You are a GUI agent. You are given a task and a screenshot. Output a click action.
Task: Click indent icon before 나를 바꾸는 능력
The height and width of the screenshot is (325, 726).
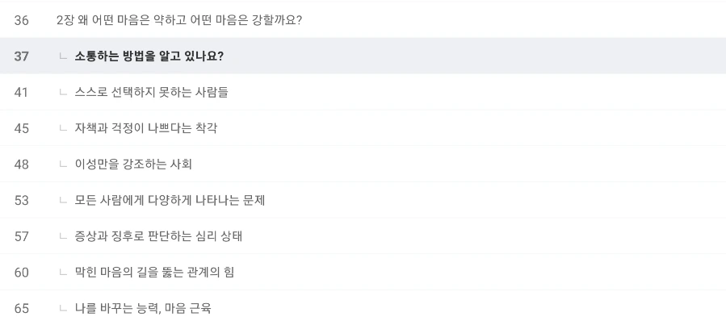point(63,308)
